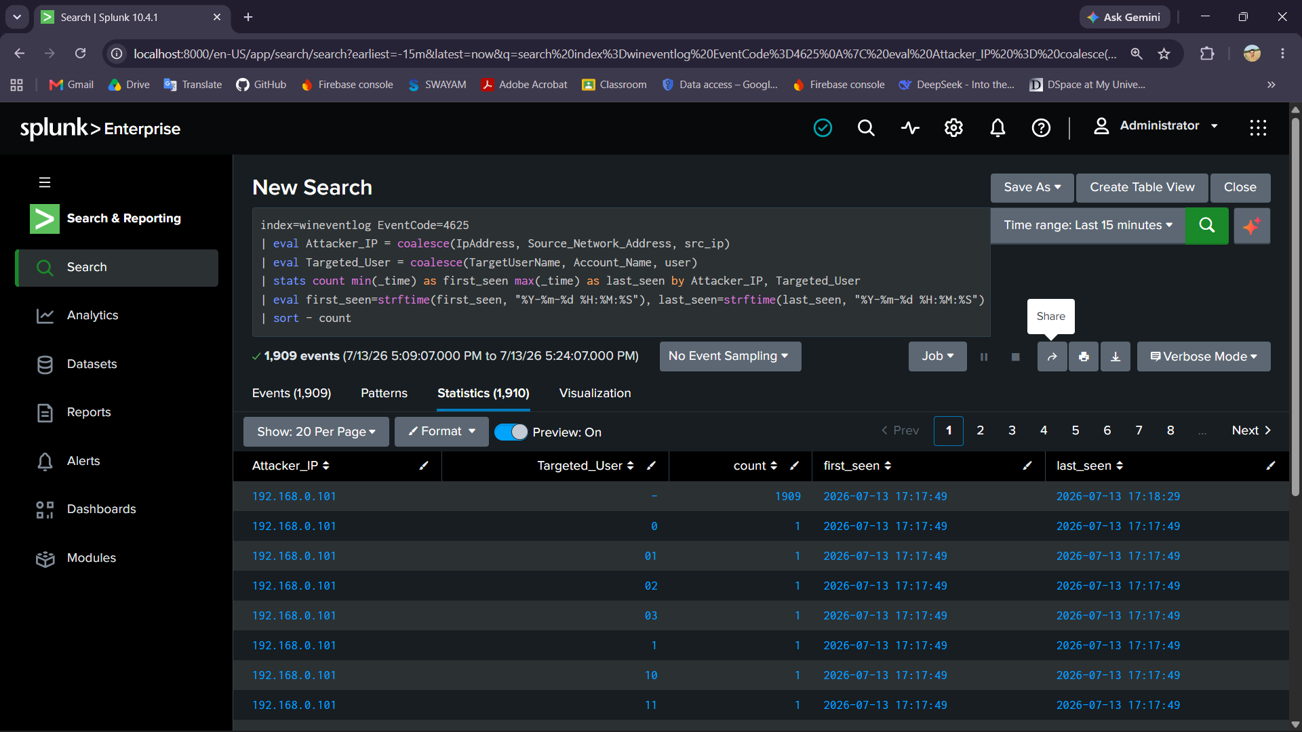Pause the search job
The image size is (1302, 732).
pos(984,357)
